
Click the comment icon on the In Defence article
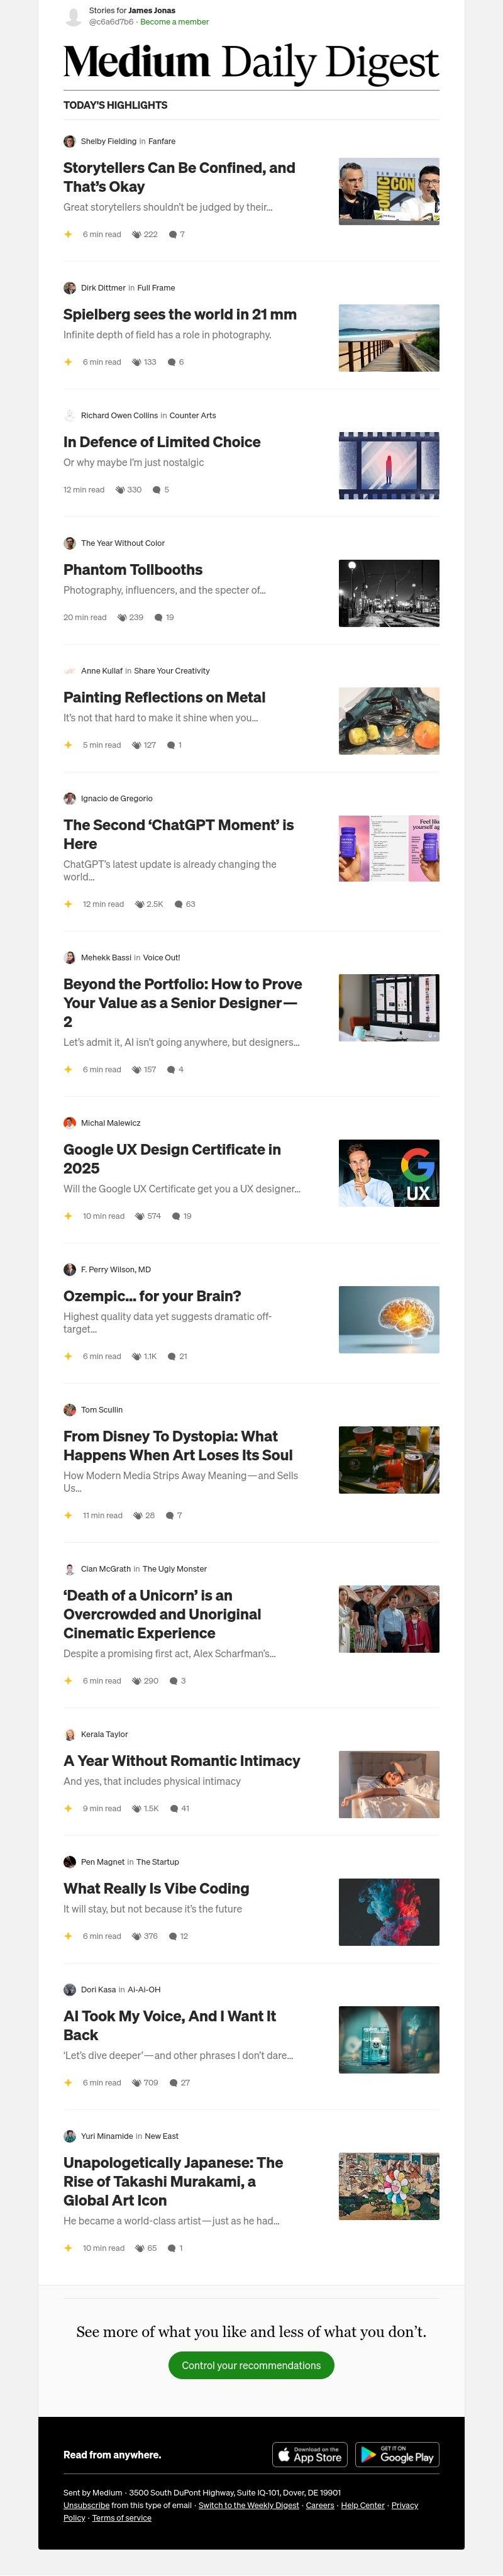click(156, 490)
